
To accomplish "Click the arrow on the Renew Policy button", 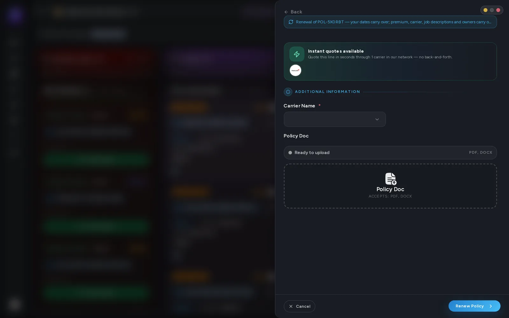I will click(x=491, y=306).
